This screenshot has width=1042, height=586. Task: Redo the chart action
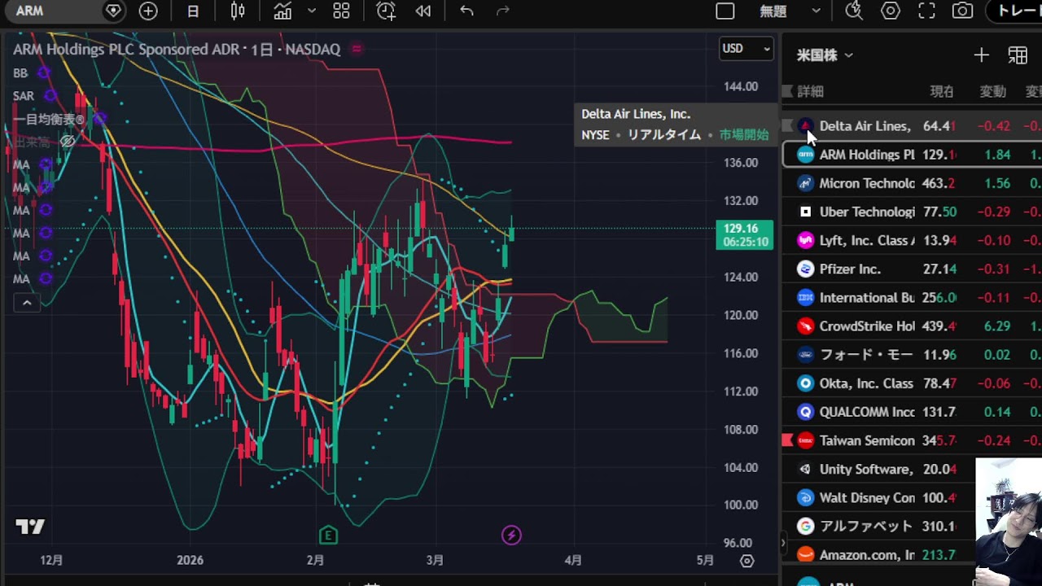(503, 11)
